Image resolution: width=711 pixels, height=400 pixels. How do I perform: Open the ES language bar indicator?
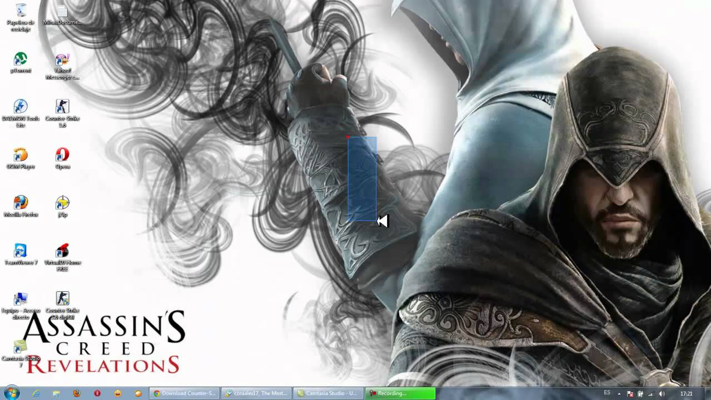tap(607, 393)
